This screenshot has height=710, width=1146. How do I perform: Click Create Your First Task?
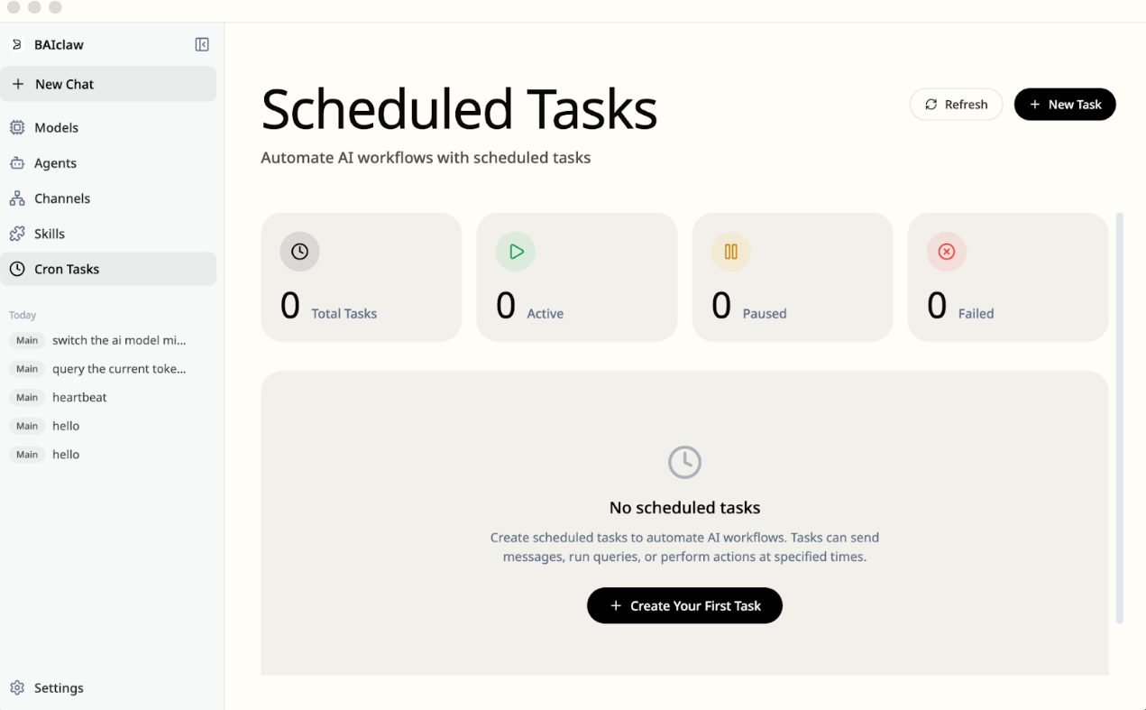[684, 606]
